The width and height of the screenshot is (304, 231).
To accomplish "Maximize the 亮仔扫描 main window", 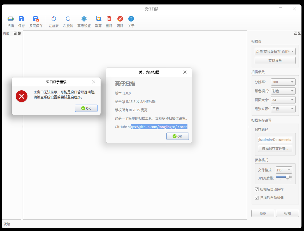I will pos(280,9).
